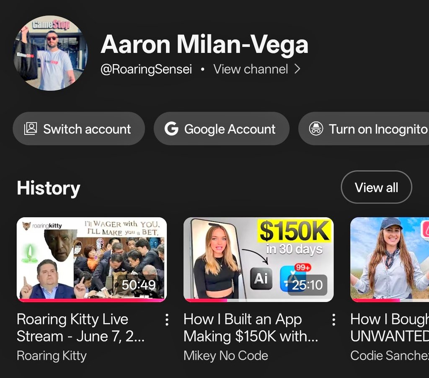
Task: Open the View channel link
Action: 251,69
